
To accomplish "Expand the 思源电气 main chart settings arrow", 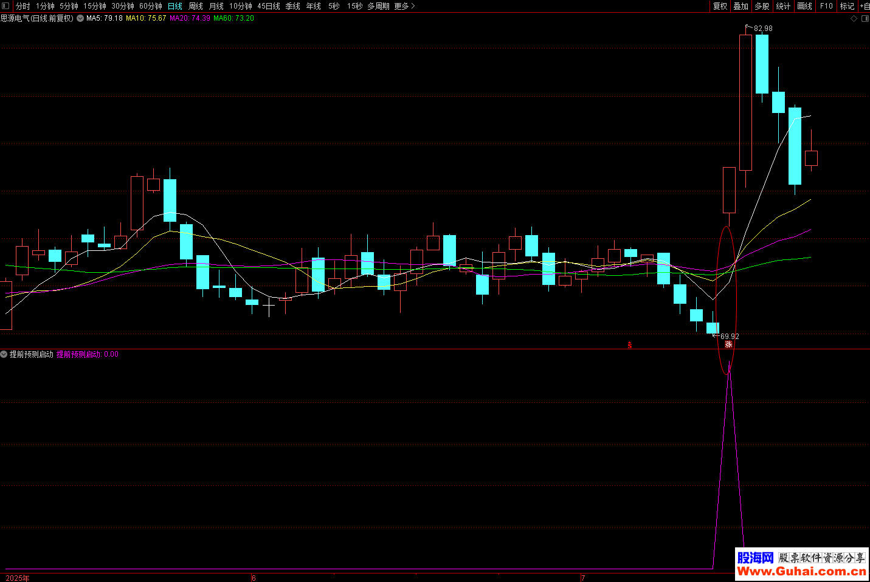I will click(80, 18).
